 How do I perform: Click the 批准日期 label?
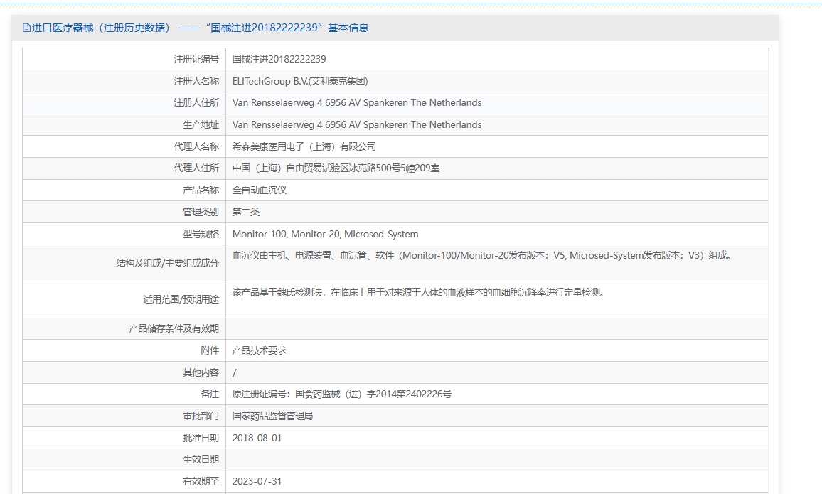pos(201,438)
